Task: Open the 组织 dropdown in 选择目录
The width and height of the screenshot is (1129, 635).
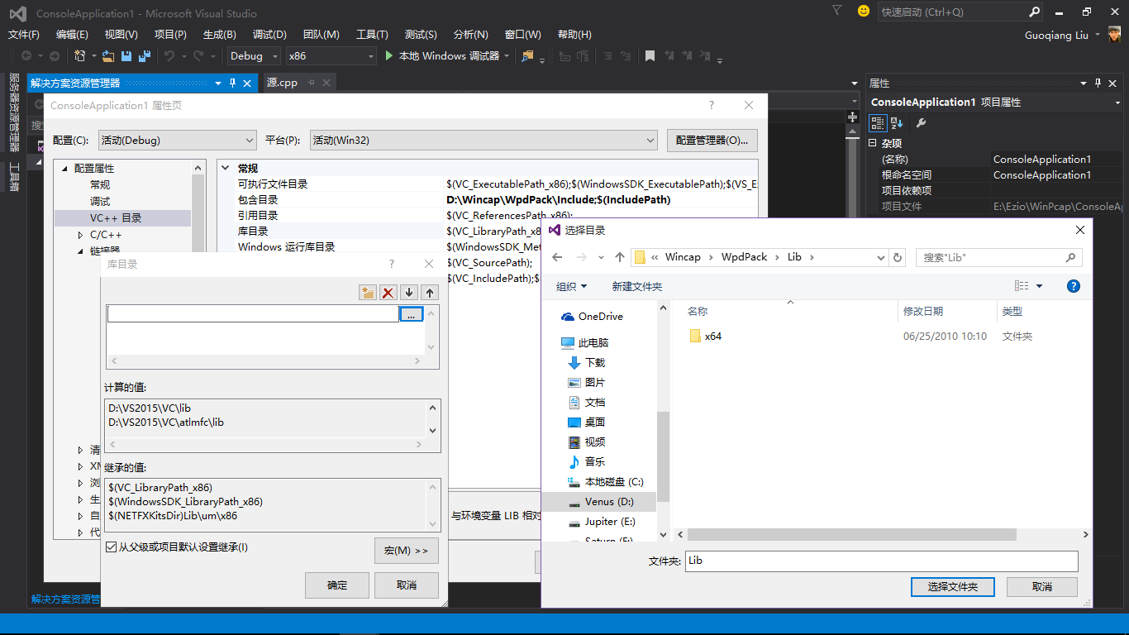Action: coord(572,286)
